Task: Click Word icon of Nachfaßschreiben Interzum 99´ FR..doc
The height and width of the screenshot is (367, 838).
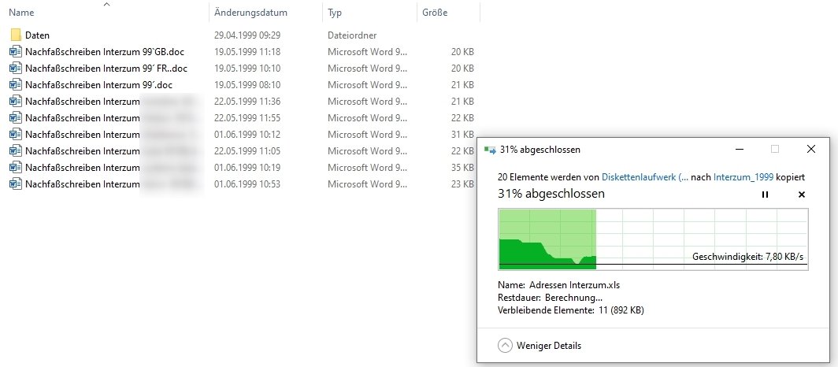Action: pyautogui.click(x=16, y=69)
